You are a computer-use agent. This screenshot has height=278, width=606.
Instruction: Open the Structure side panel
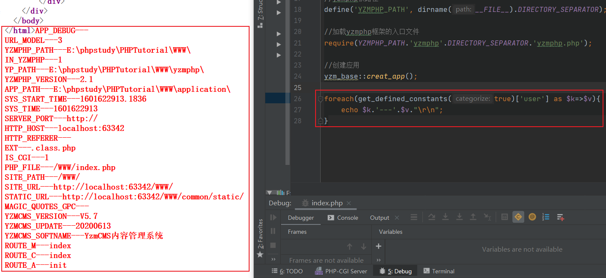(x=260, y=10)
